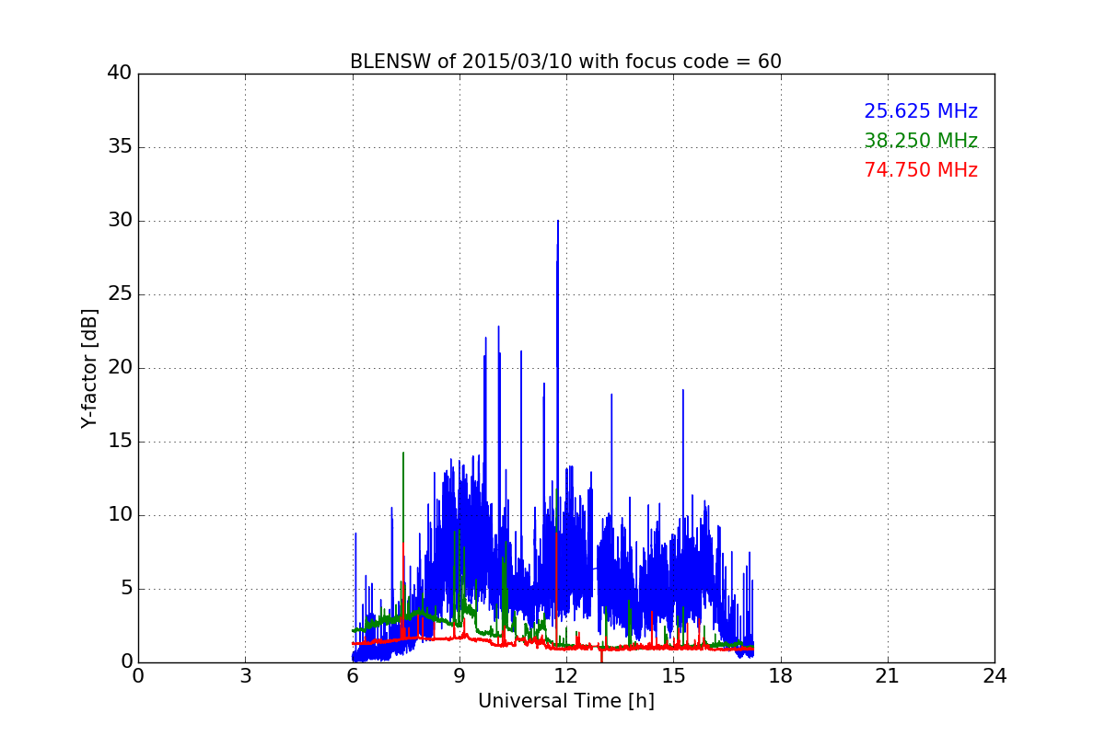1105x736 pixels.
Task: Click the y-axis tick label 20
Action: [120, 367]
